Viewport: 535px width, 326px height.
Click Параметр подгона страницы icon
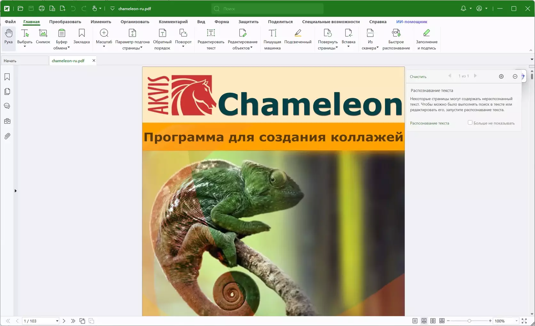pos(132,33)
